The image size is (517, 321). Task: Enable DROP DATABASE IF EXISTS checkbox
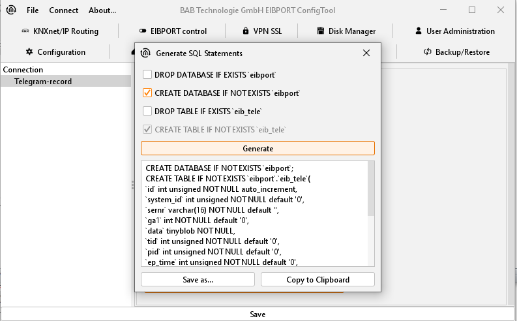click(147, 75)
